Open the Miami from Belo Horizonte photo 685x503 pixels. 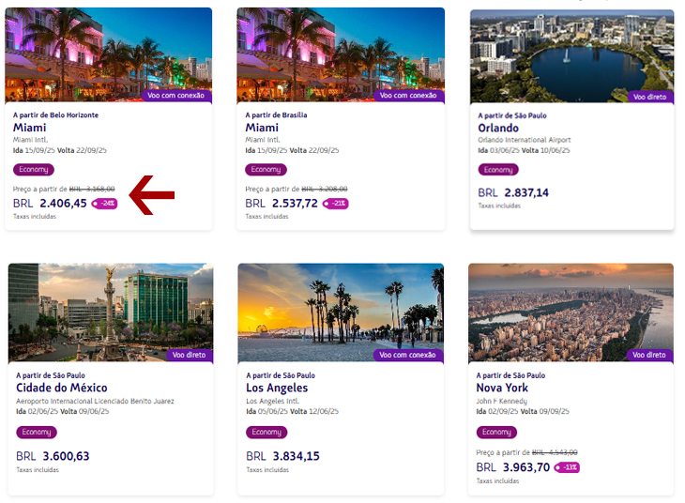108,55
